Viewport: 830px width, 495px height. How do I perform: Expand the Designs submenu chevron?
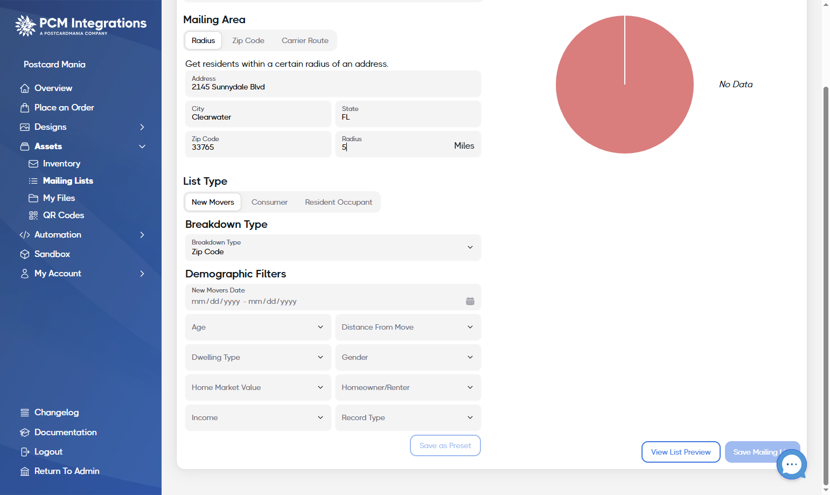click(142, 127)
